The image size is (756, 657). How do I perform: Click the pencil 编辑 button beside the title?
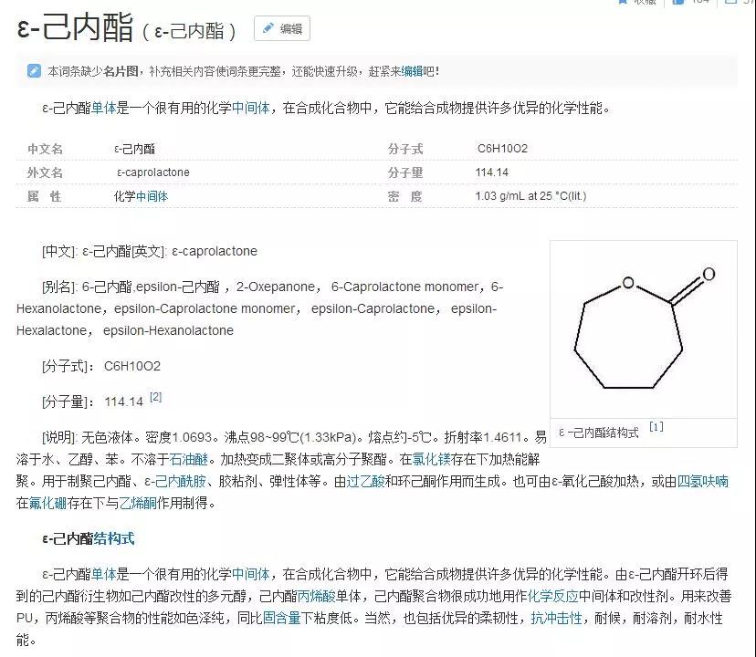(281, 29)
